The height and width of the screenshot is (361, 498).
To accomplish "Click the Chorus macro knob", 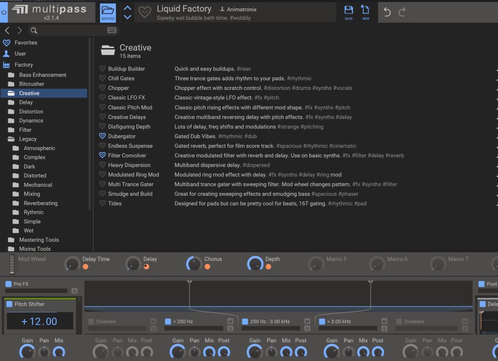I will click(194, 264).
